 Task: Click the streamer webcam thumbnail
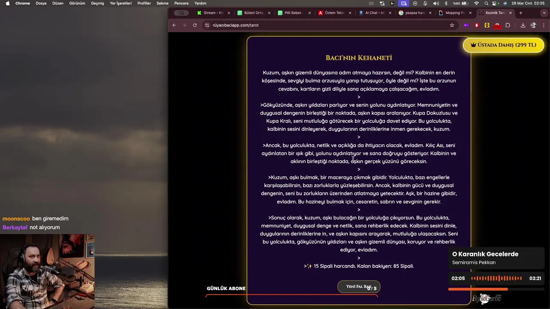click(x=47, y=271)
